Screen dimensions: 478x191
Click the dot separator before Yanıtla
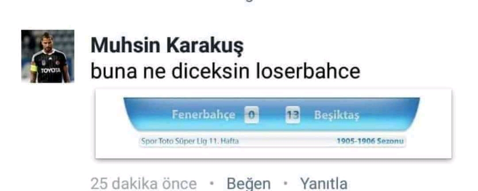pyautogui.click(x=285, y=183)
